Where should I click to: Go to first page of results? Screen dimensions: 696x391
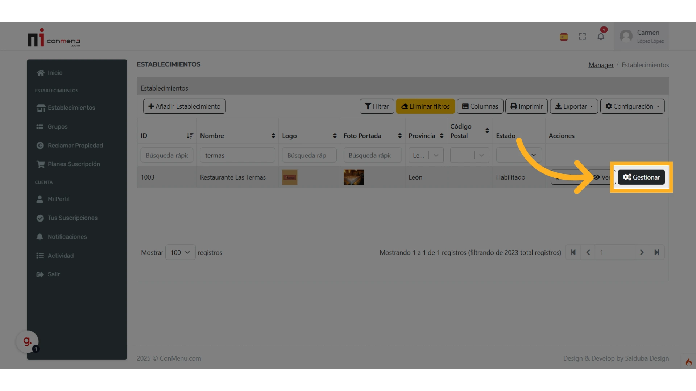tap(573, 252)
